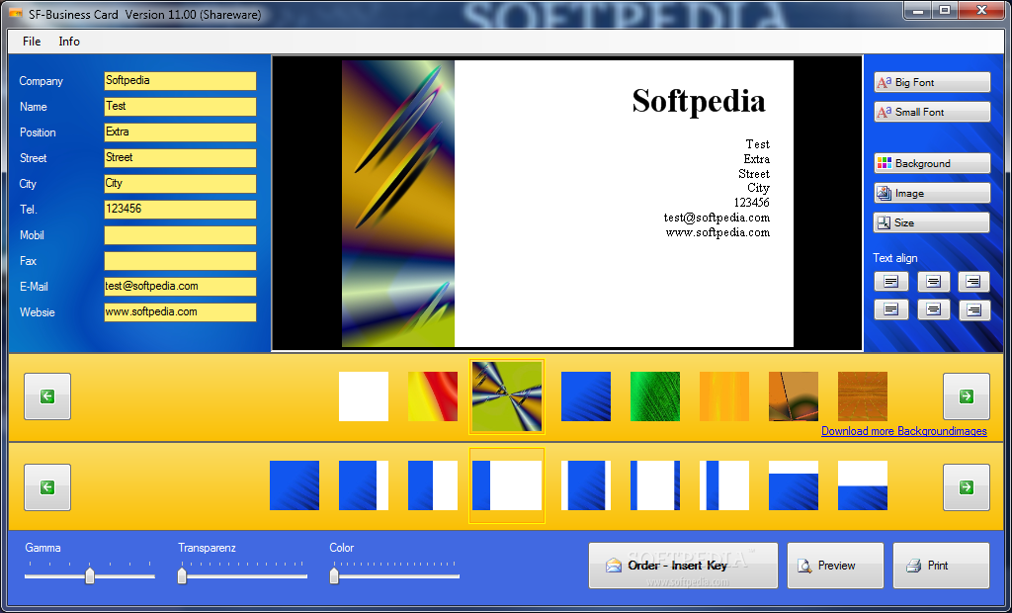This screenshot has height=613, width=1012.
Task: Choose layout with white top strip
Action: 794,485
